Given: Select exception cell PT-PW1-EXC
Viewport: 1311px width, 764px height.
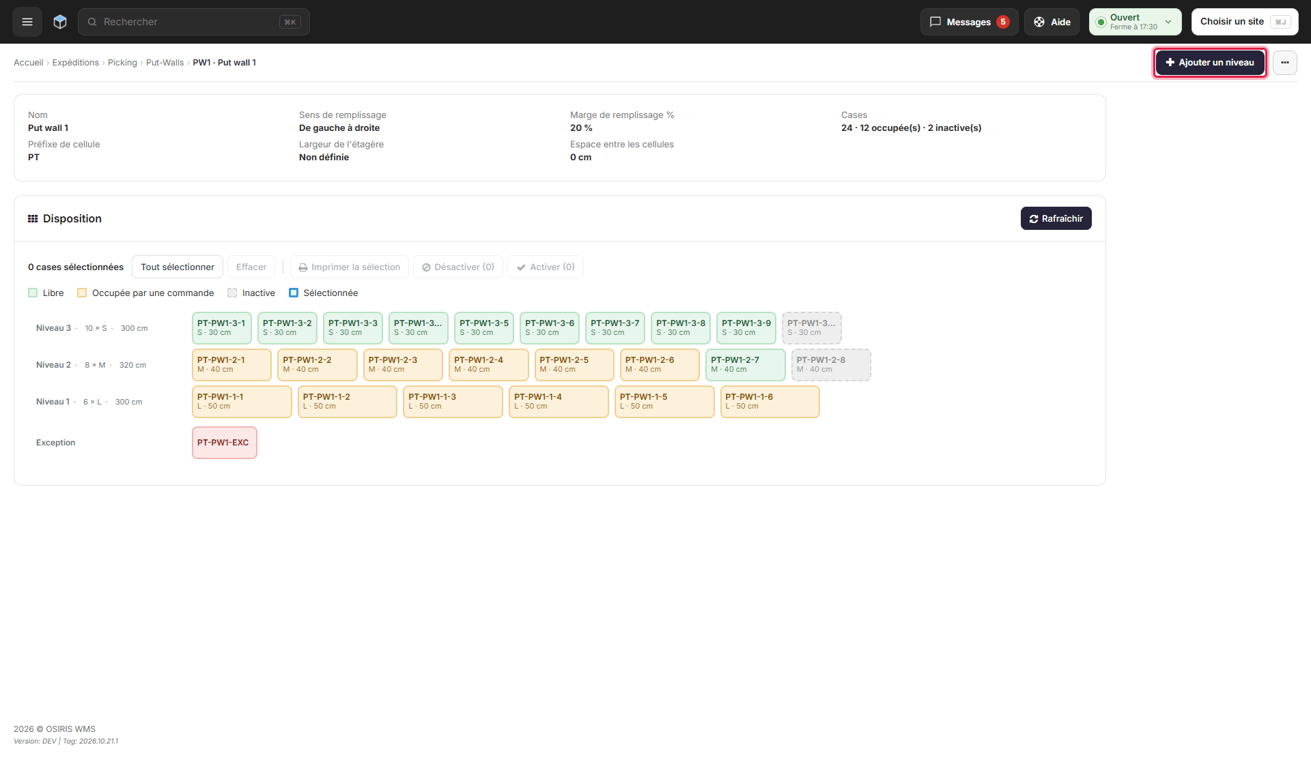Looking at the screenshot, I should click(x=225, y=443).
